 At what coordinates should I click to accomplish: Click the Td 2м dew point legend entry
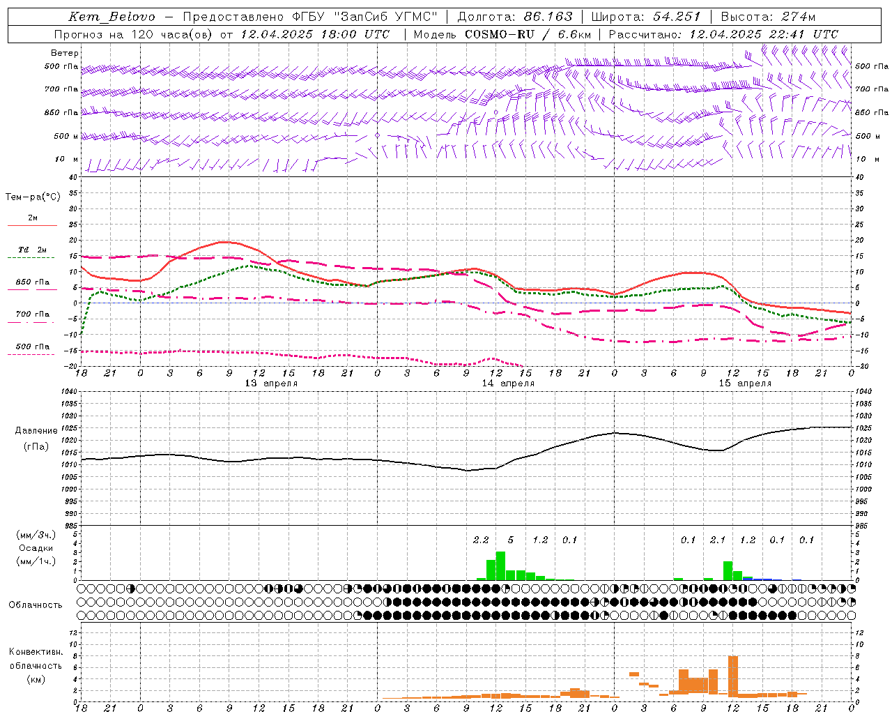[33, 250]
